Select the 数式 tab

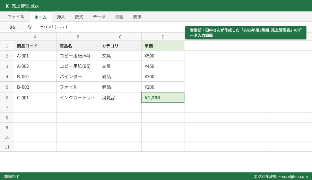pyautogui.click(x=79, y=17)
